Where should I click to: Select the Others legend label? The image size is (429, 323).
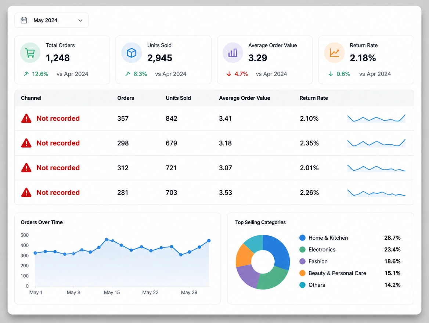[317, 285]
